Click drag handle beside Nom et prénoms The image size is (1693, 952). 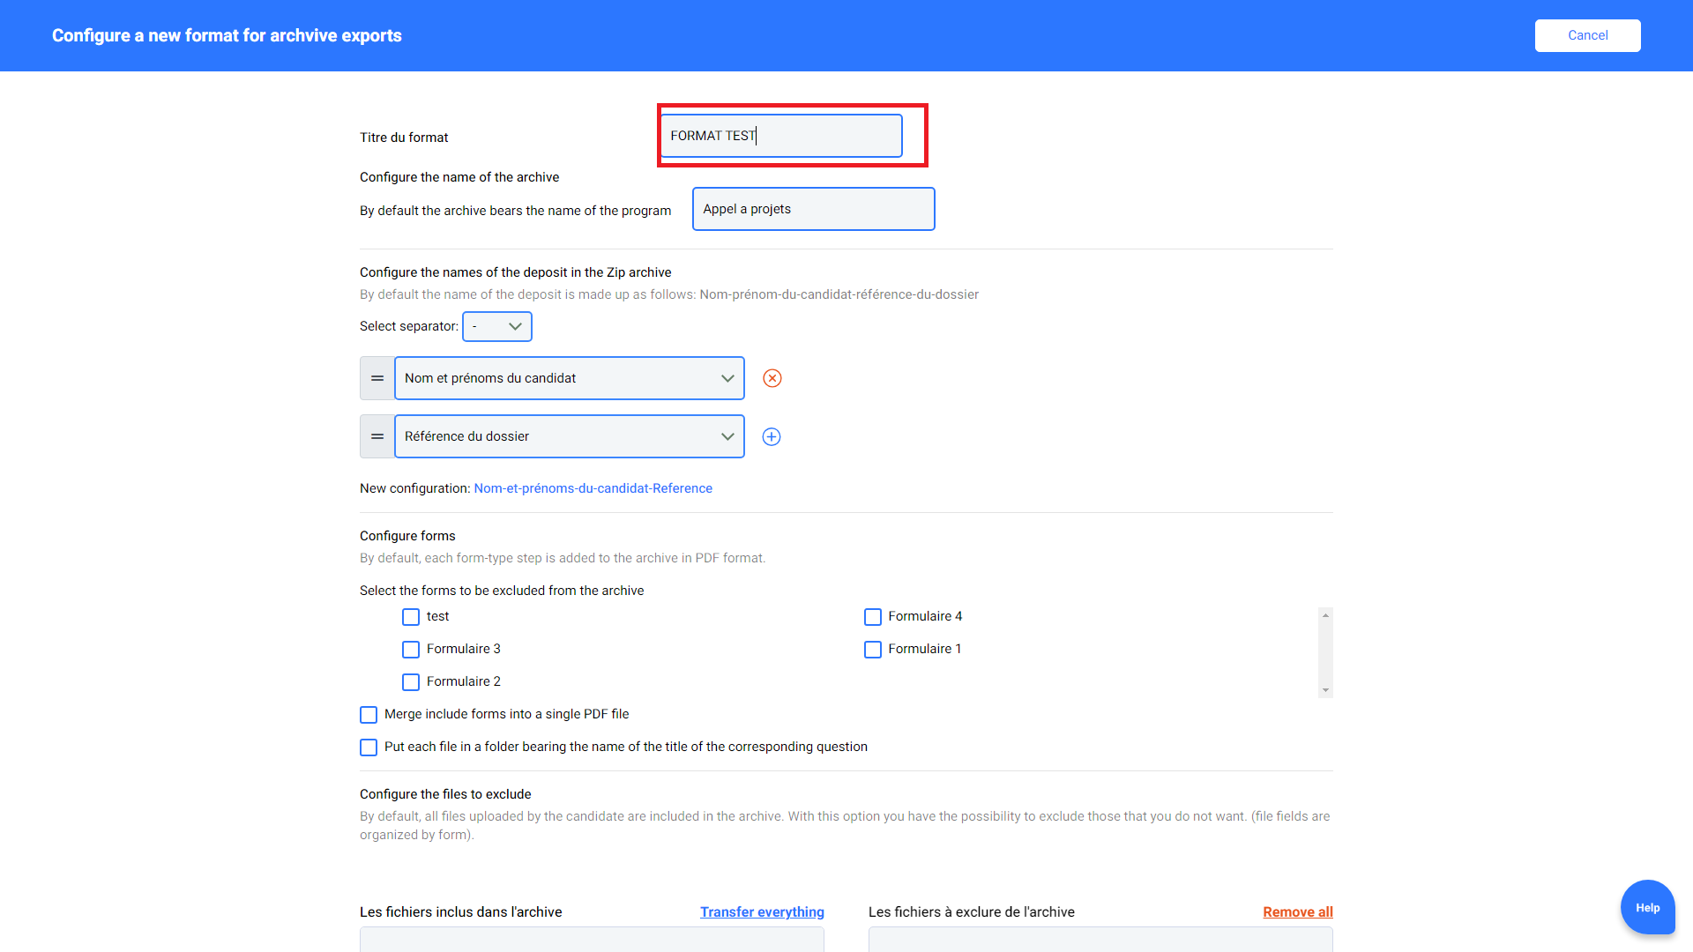(377, 378)
